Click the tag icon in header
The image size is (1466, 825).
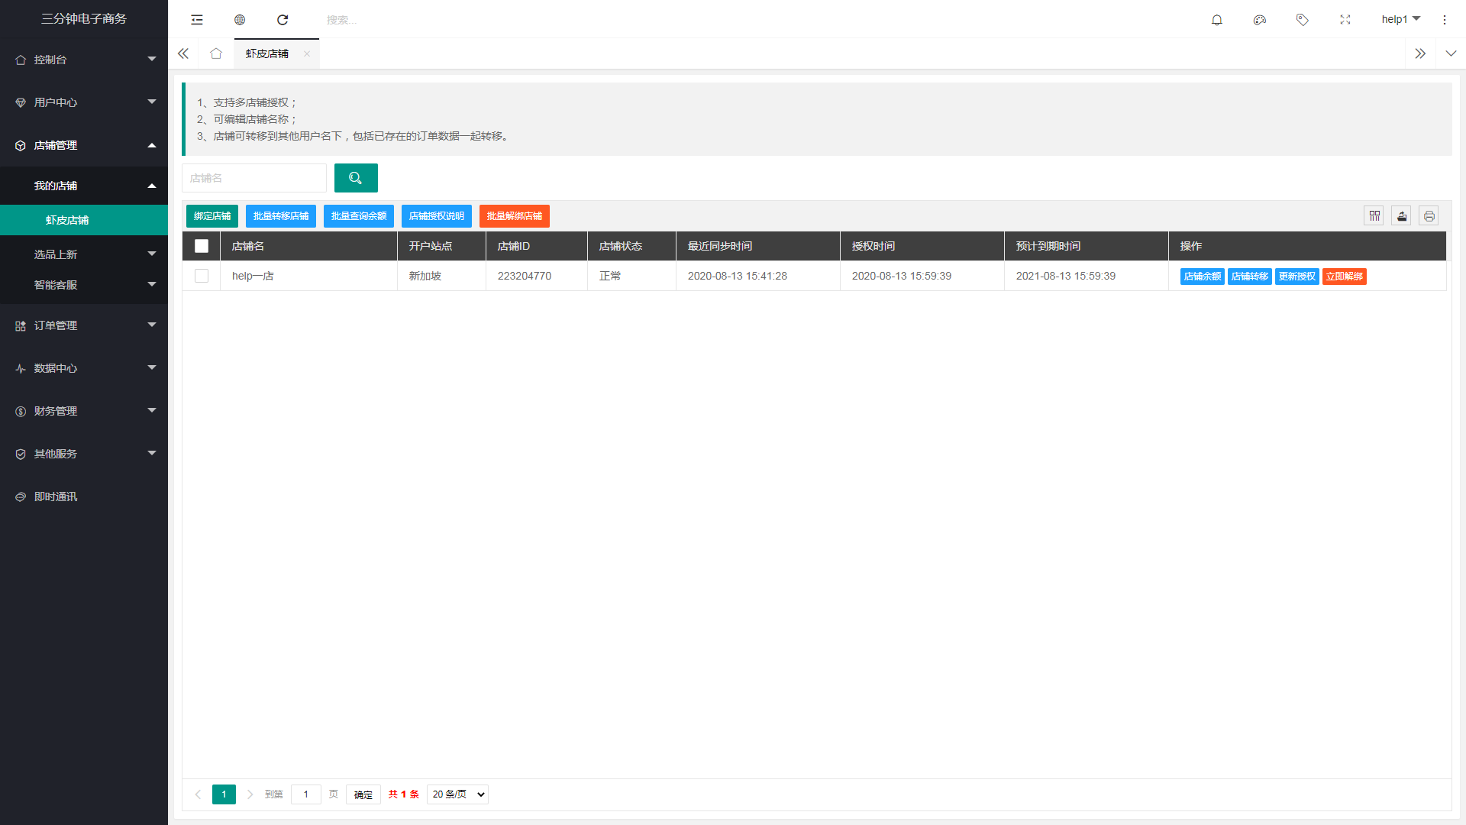click(1303, 20)
